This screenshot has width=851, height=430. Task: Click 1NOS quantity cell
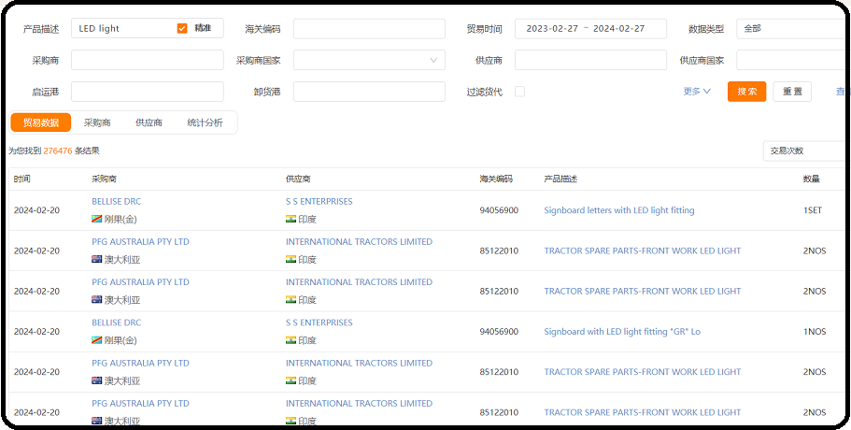[815, 331]
